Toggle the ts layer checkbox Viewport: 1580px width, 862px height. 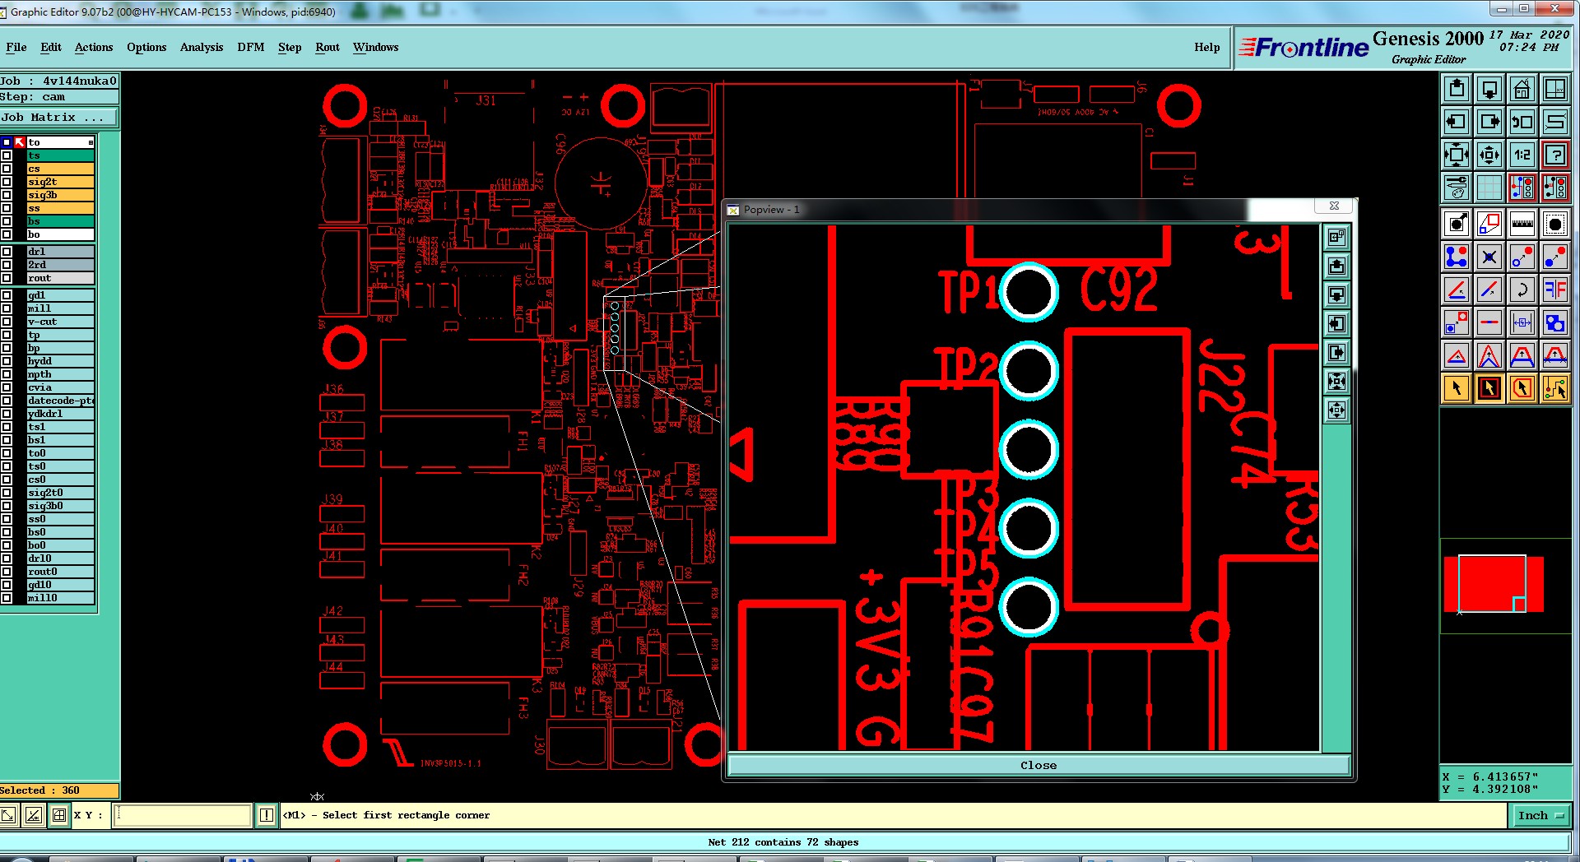point(7,155)
